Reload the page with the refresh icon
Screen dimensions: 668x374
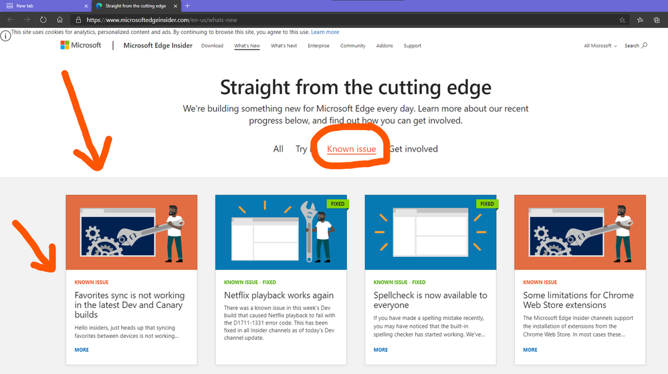[43, 20]
